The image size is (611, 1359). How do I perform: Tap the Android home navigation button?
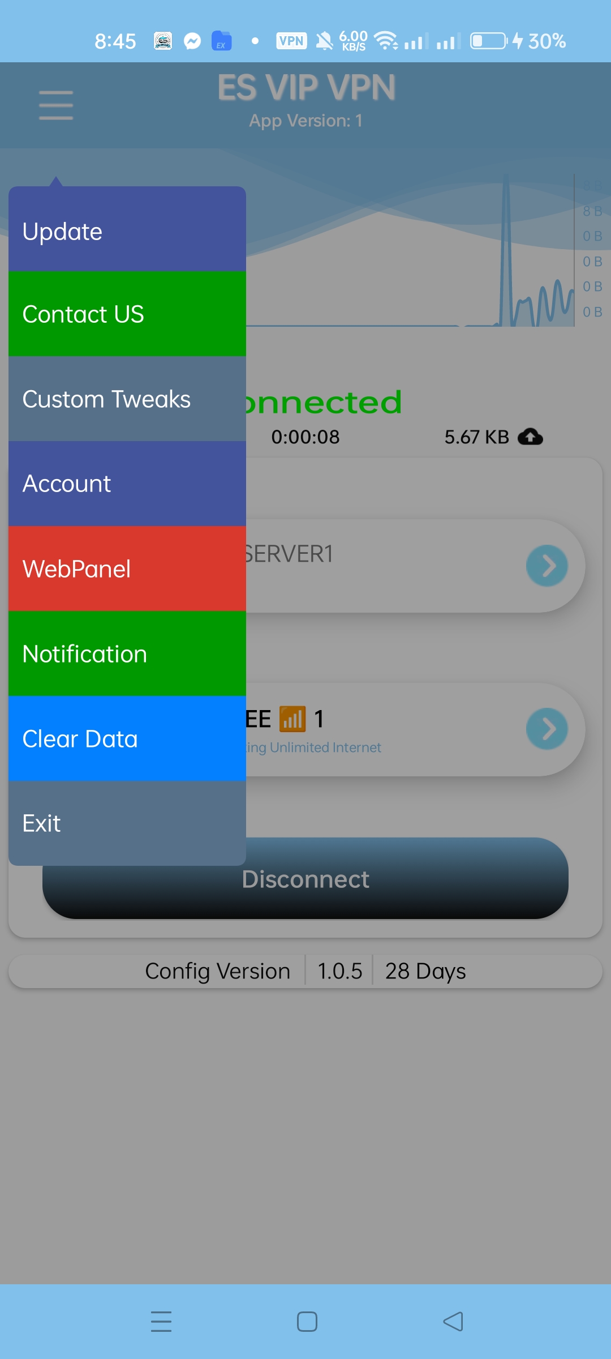coord(307,1322)
